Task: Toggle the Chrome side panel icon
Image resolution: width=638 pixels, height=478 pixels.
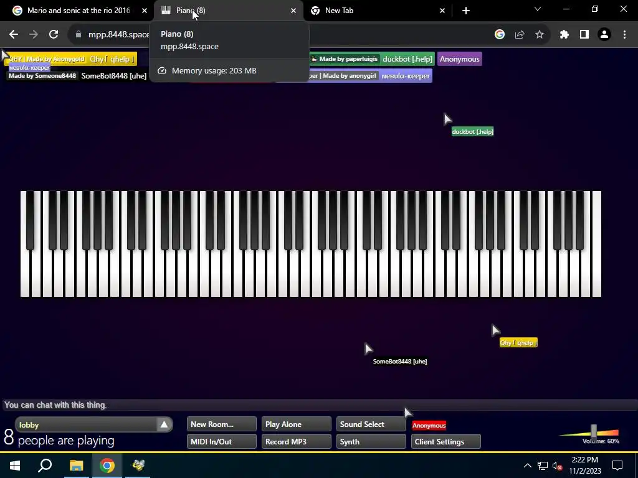Action: [584, 35]
